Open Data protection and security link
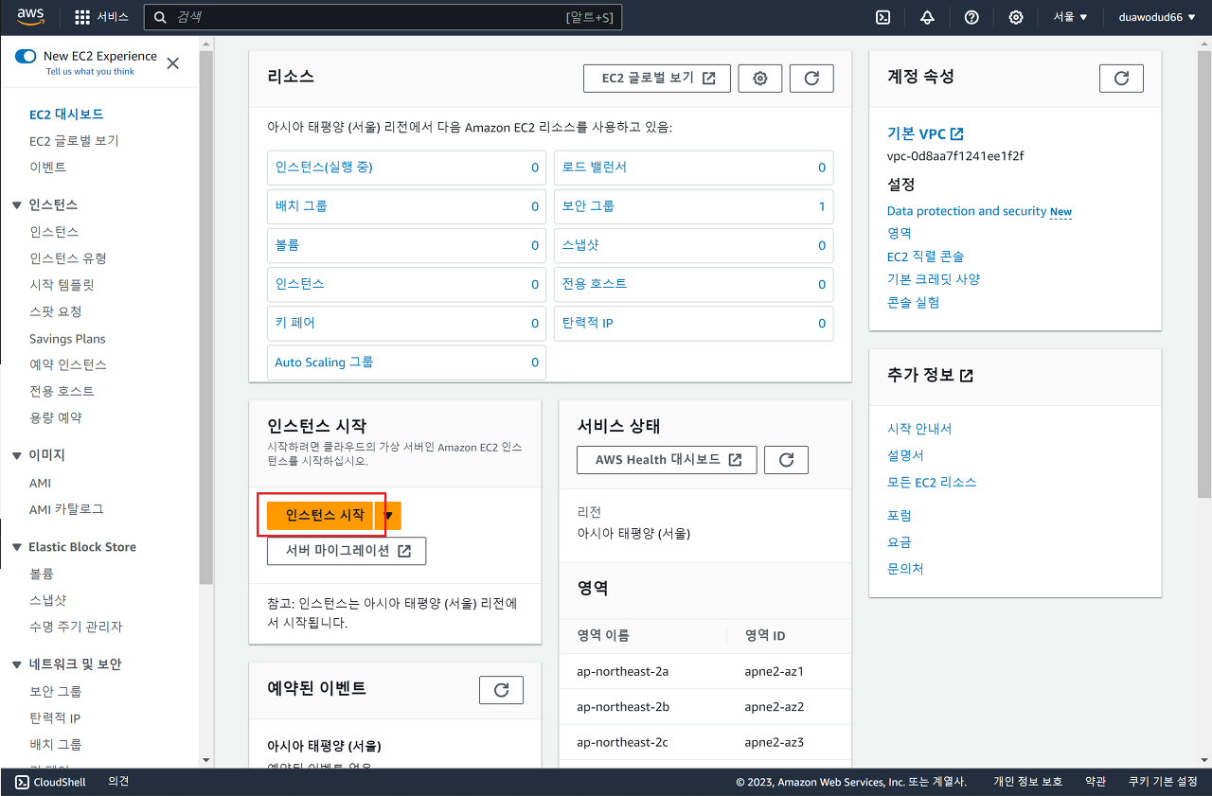The image size is (1212, 796). 967,211
